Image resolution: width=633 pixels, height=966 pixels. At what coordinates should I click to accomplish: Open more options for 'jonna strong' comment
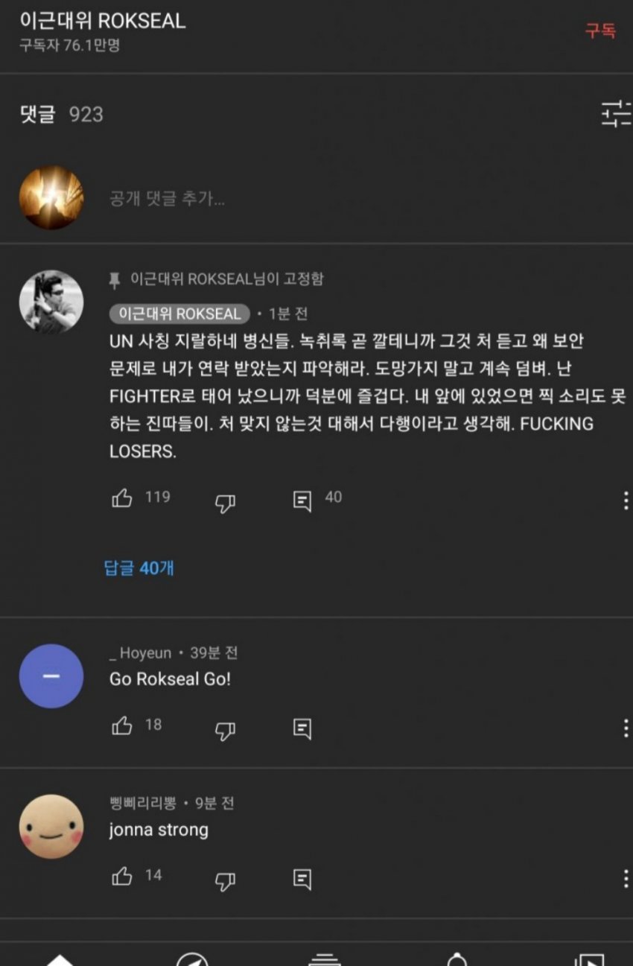point(626,879)
